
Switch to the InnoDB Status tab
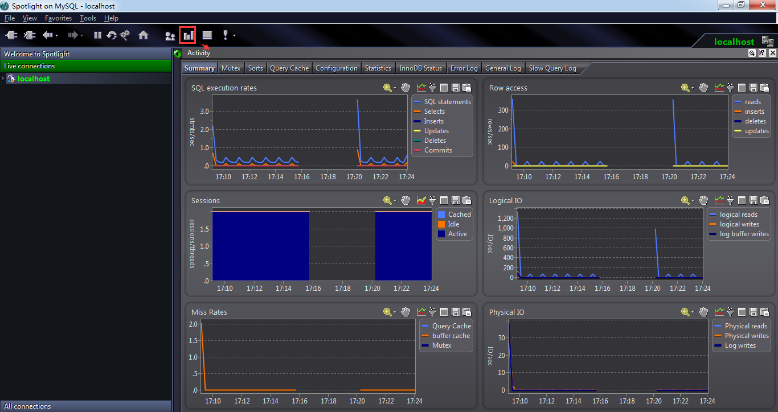[x=420, y=68]
